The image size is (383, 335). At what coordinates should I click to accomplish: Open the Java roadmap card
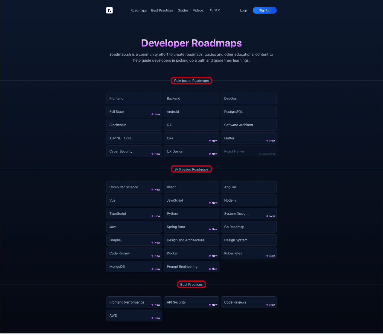134,227
